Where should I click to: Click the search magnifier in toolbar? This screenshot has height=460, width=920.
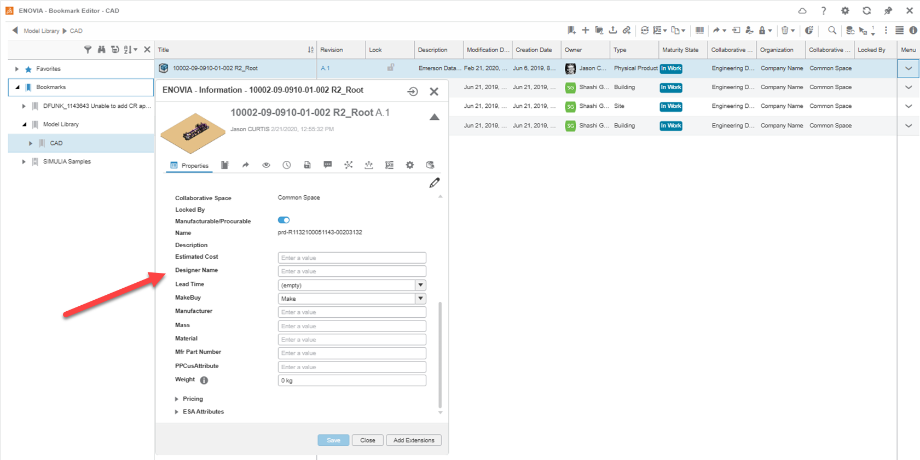(832, 31)
